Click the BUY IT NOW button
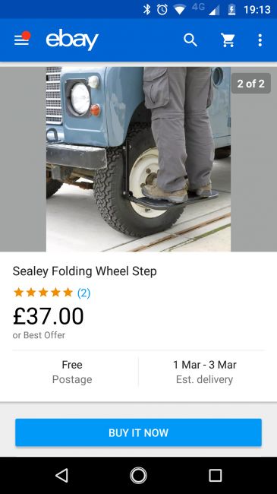Viewport: 277px width, 494px height. pos(138,432)
